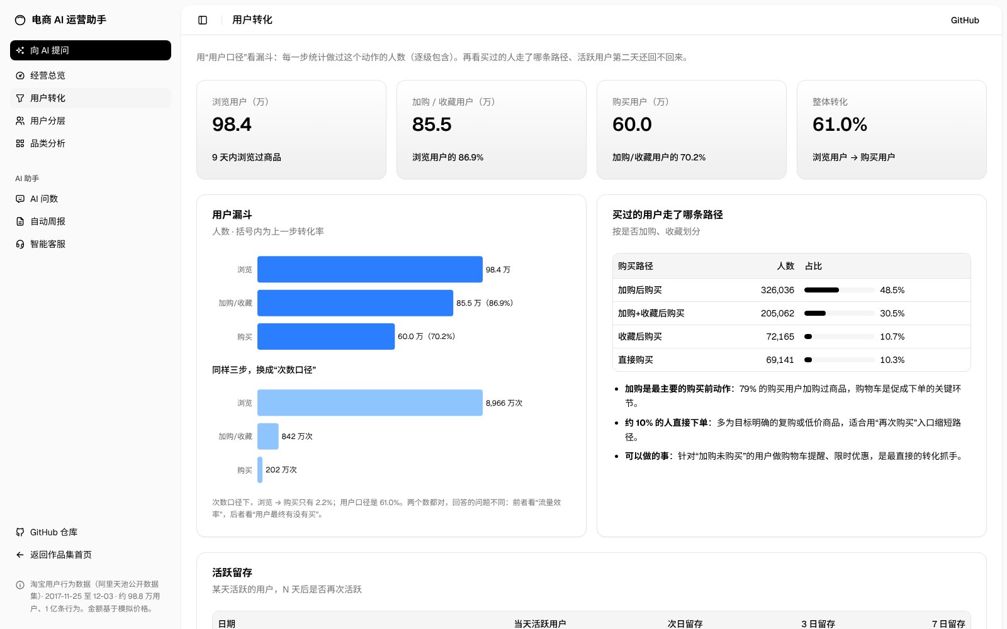Screen dimensions: 1007x629
Task: Click the back arrow icon for 返回作品集首页
Action: [20, 555]
